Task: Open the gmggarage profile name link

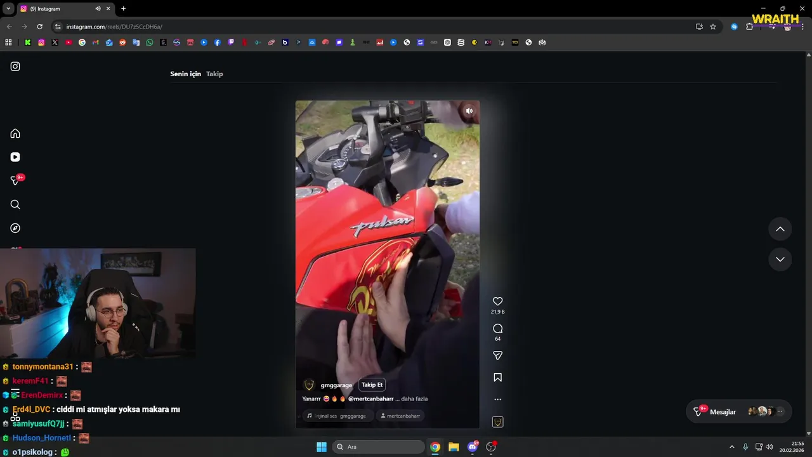Action: coord(336,385)
